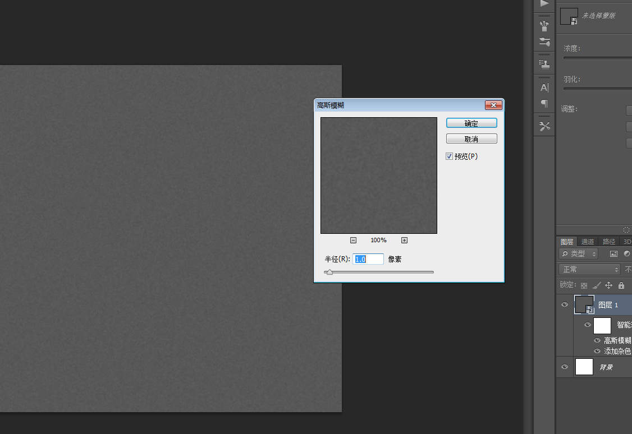Hide the 添加杂色 smart filter
The width and height of the screenshot is (632, 434).
[x=597, y=352]
